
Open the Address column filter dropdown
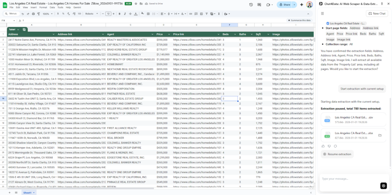point(54,34)
